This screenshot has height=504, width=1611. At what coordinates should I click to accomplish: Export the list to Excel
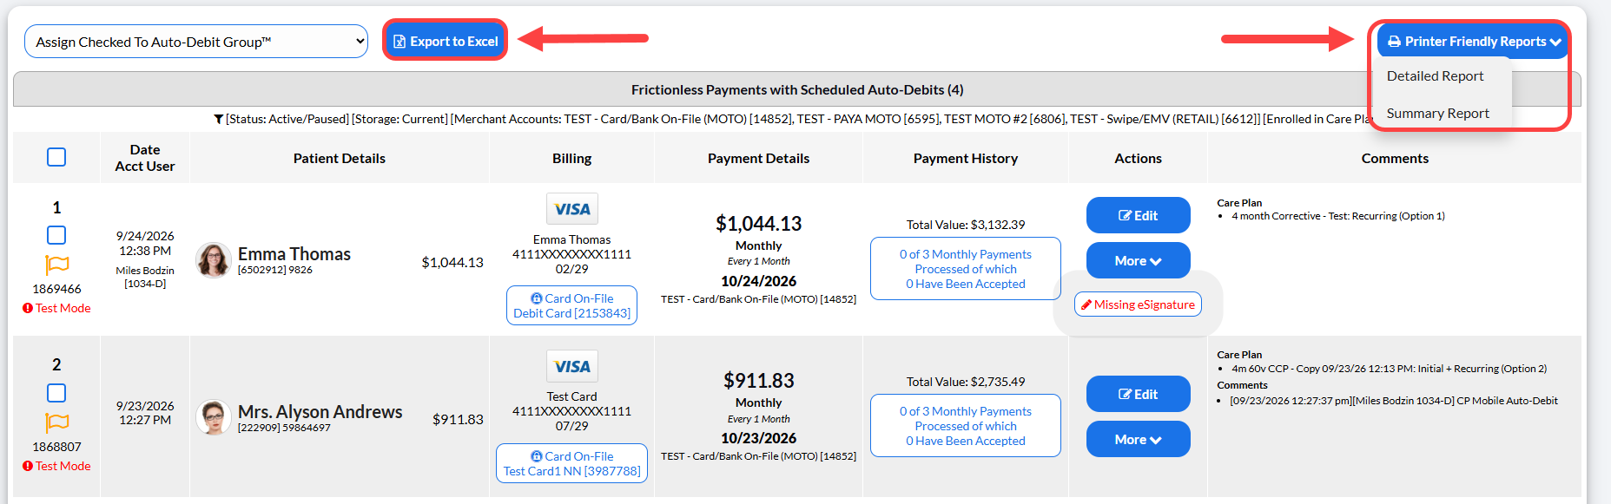pos(446,41)
